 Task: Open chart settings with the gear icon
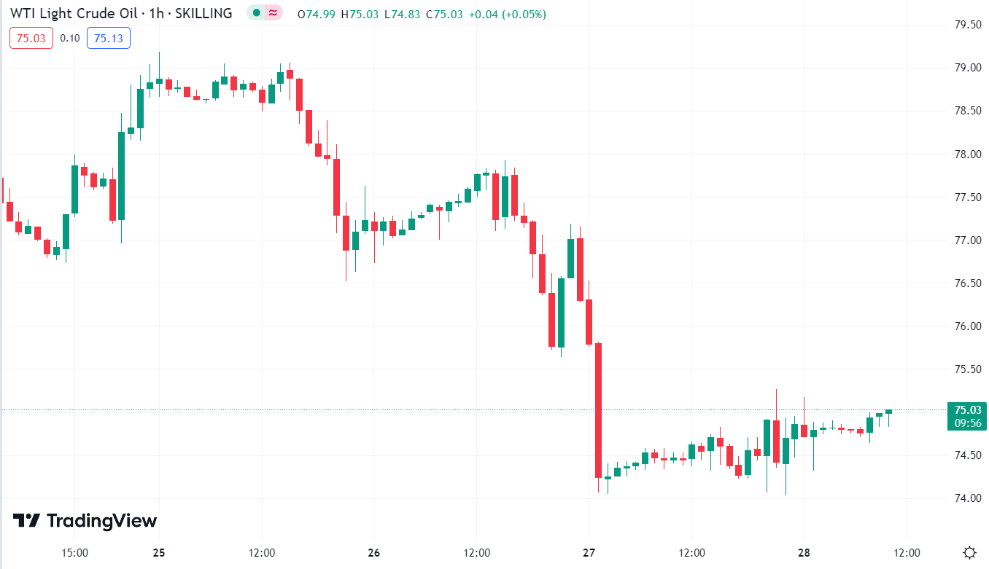[969, 552]
